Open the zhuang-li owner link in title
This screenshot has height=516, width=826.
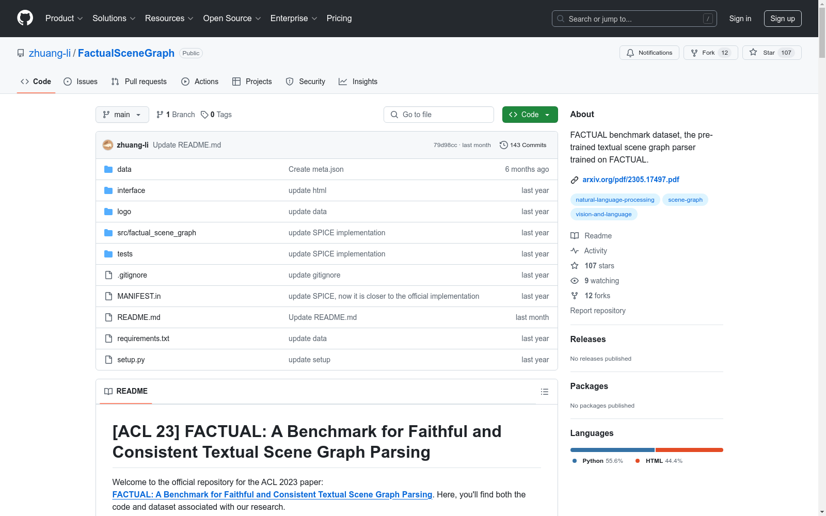pyautogui.click(x=50, y=53)
